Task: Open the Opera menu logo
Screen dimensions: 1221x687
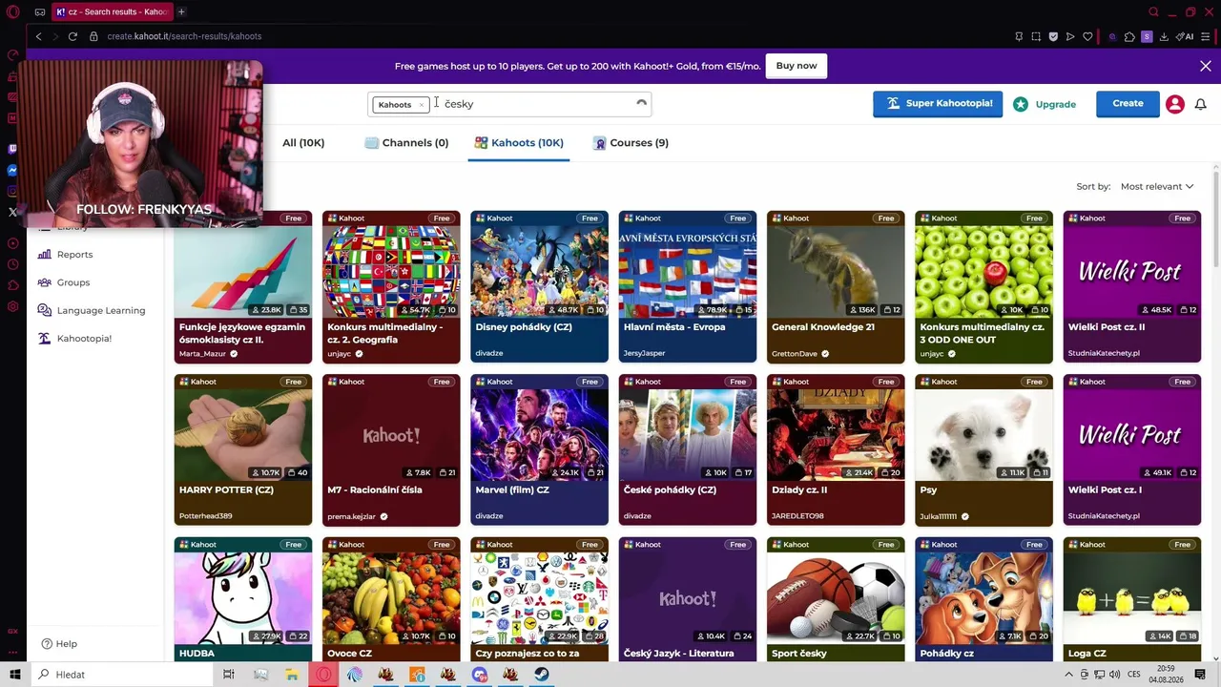Action: pos(13,12)
